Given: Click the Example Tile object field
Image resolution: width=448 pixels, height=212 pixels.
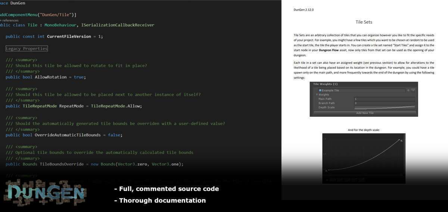Looking at the screenshot, I should coord(361,90).
